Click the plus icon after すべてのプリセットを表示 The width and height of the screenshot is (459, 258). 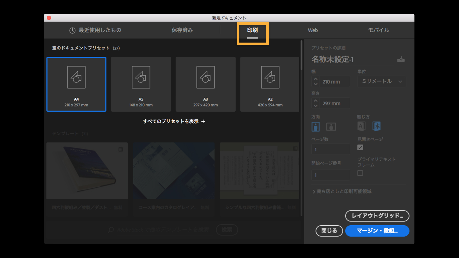pyautogui.click(x=203, y=121)
